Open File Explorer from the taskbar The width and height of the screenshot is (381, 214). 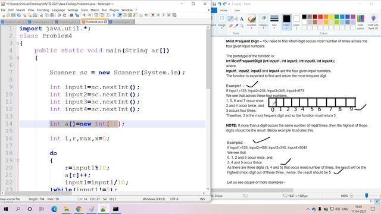click(x=66, y=209)
